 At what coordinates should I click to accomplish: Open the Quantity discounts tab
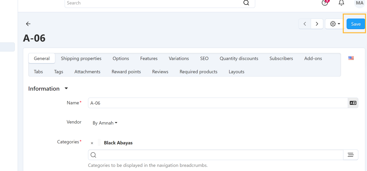239,59
